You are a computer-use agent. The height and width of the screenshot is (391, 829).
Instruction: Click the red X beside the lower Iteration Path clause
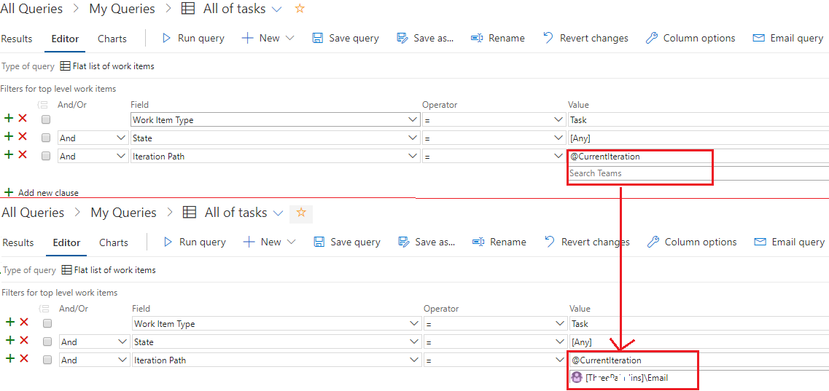point(23,359)
